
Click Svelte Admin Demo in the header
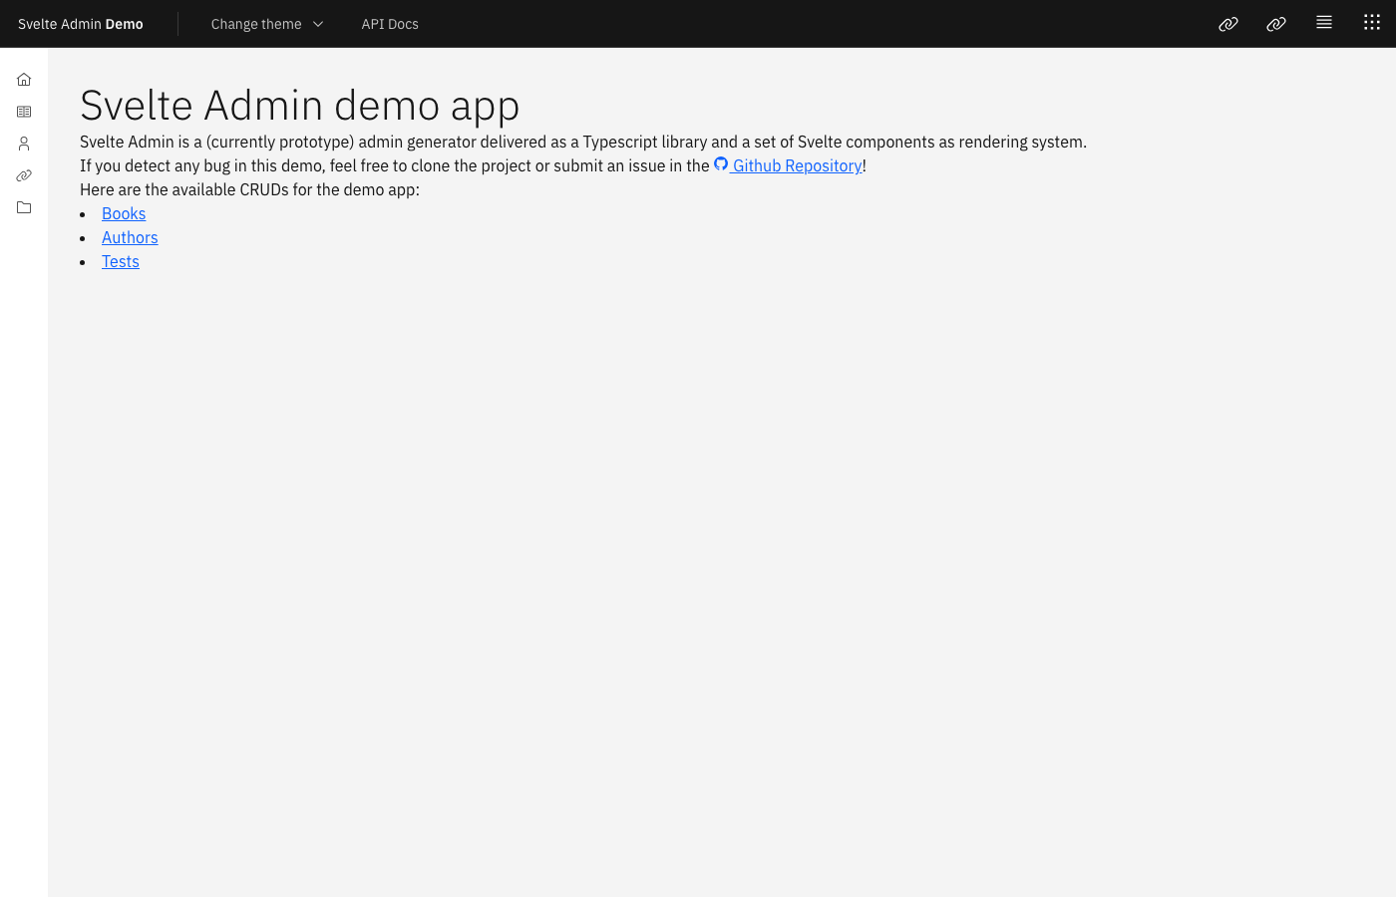click(x=80, y=23)
